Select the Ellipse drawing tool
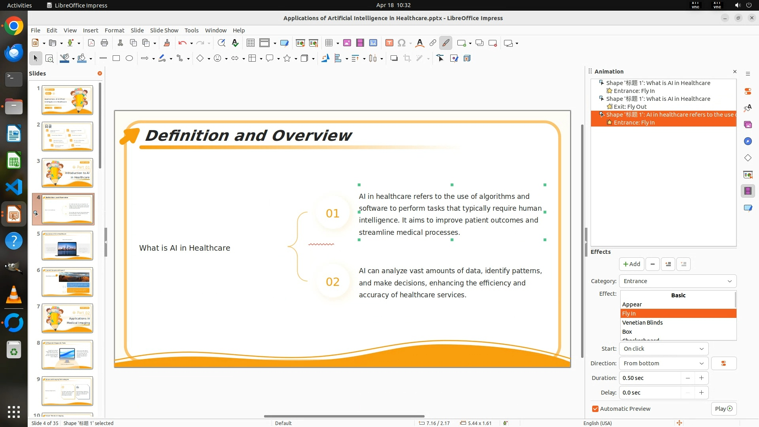Image resolution: width=759 pixels, height=427 pixels. pyautogui.click(x=129, y=59)
